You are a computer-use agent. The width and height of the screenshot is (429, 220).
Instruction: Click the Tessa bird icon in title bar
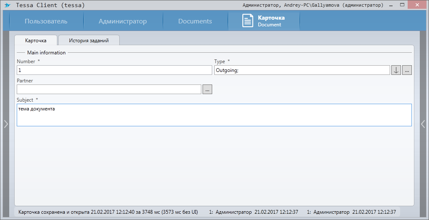(8, 5)
